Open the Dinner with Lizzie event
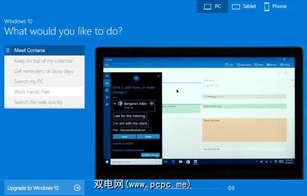 point(244,130)
